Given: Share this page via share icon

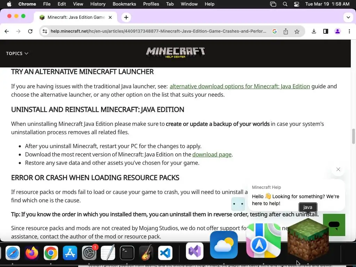Looking at the screenshot, I should coord(286,31).
